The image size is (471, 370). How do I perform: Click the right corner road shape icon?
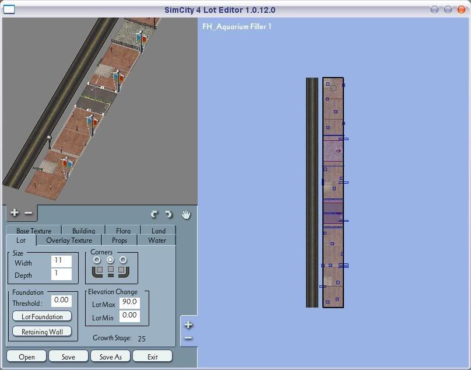click(124, 271)
